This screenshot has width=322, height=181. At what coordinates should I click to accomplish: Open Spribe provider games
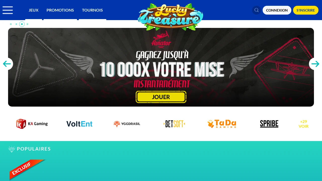click(269, 124)
